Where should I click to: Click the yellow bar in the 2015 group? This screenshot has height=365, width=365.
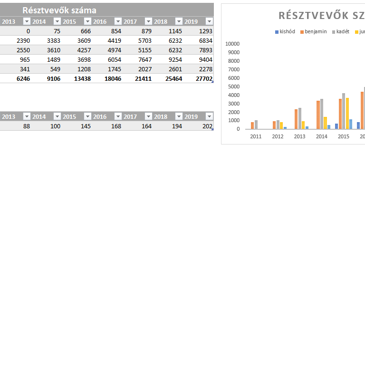(347, 113)
